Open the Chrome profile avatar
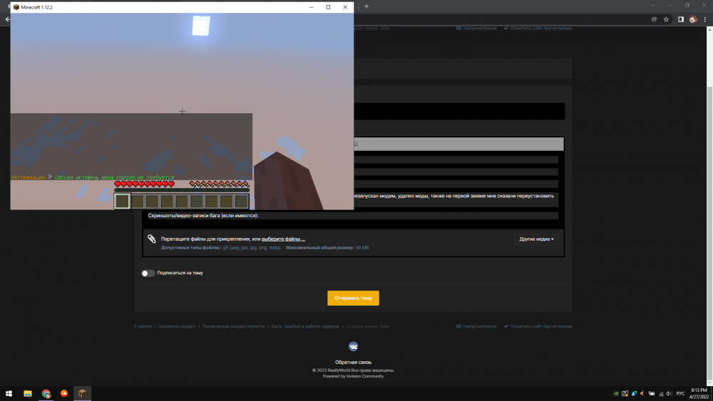Viewport: 713px width, 401px height. point(693,19)
